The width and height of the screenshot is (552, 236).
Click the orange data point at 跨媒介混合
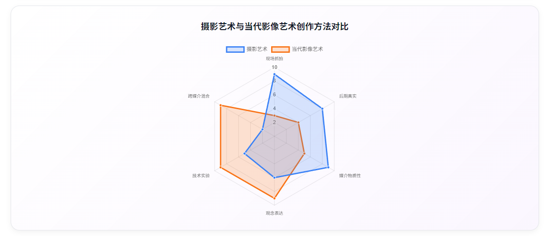coord(220,106)
